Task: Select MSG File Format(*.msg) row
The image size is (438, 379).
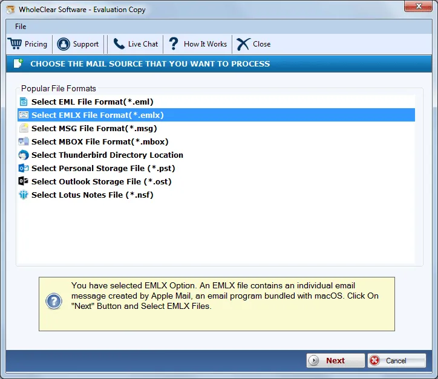Action: pyautogui.click(x=216, y=128)
